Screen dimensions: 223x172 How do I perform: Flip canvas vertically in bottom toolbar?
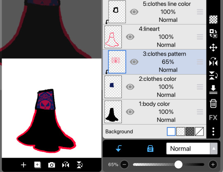click(x=80, y=165)
